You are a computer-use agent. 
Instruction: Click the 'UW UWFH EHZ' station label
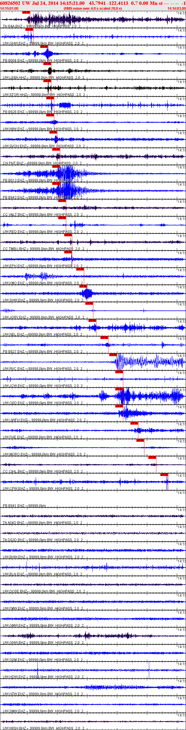(x=15, y=420)
